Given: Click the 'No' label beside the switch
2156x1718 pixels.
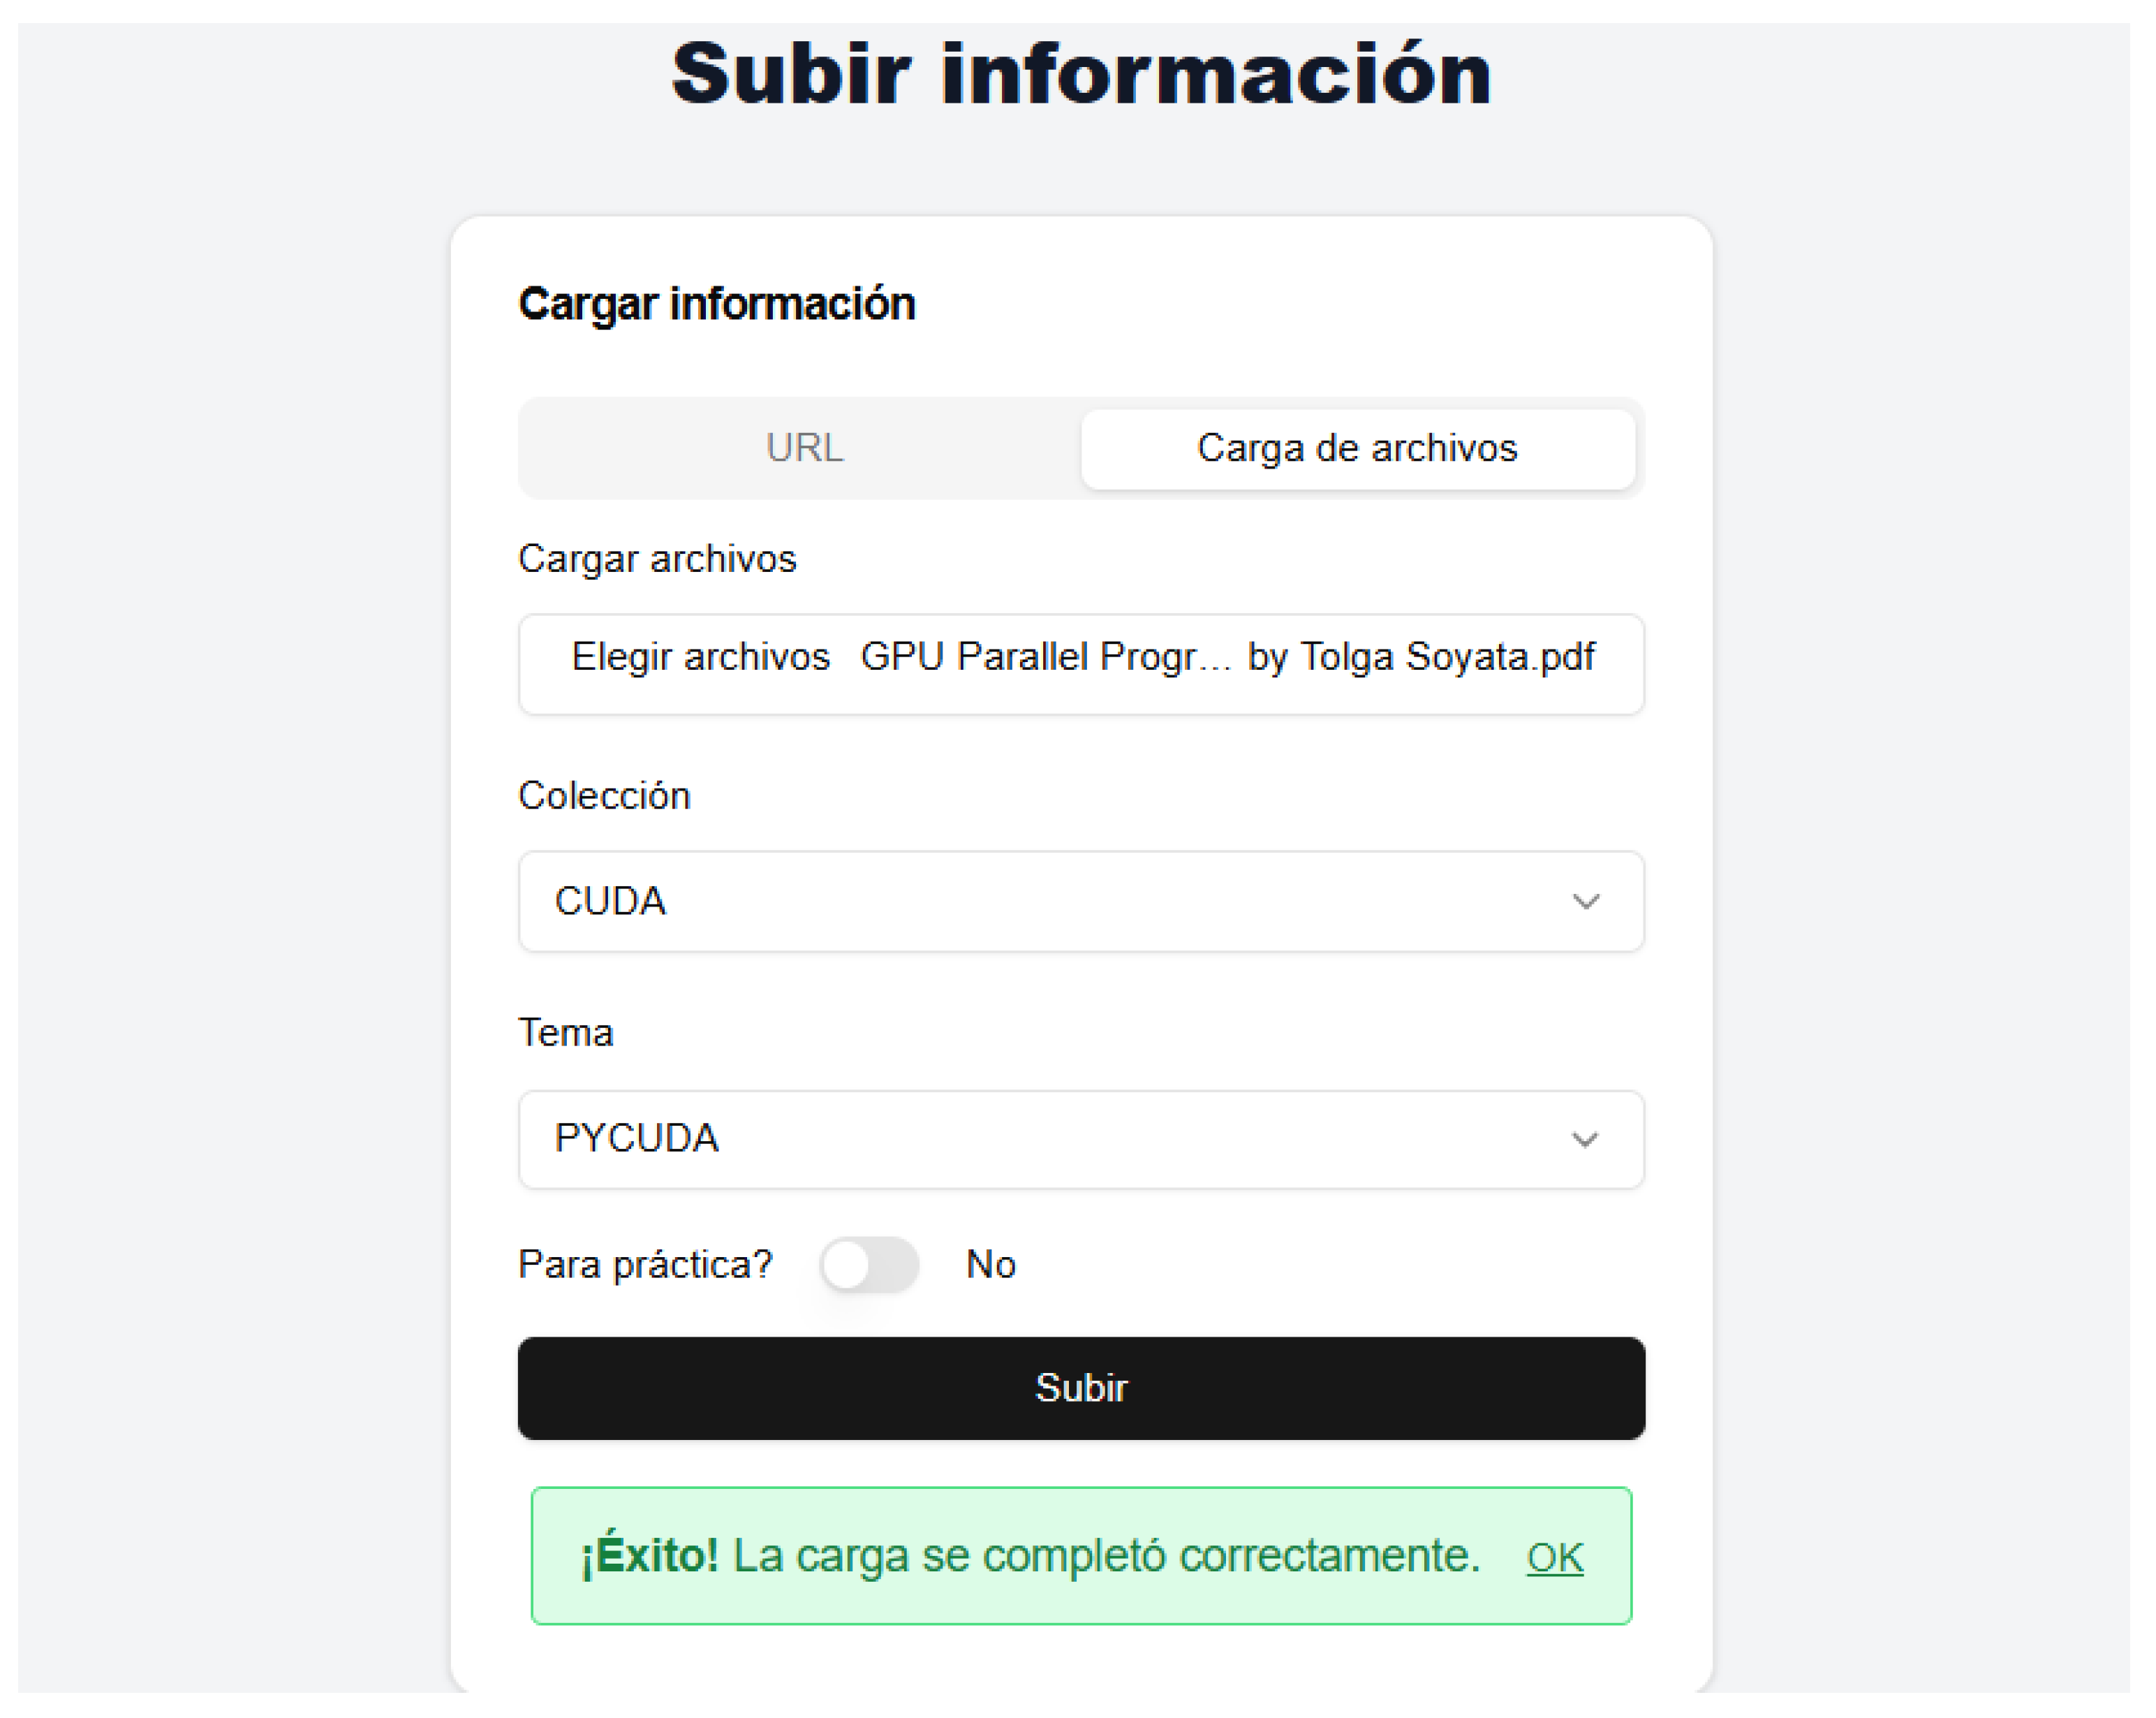Looking at the screenshot, I should click(x=990, y=1265).
